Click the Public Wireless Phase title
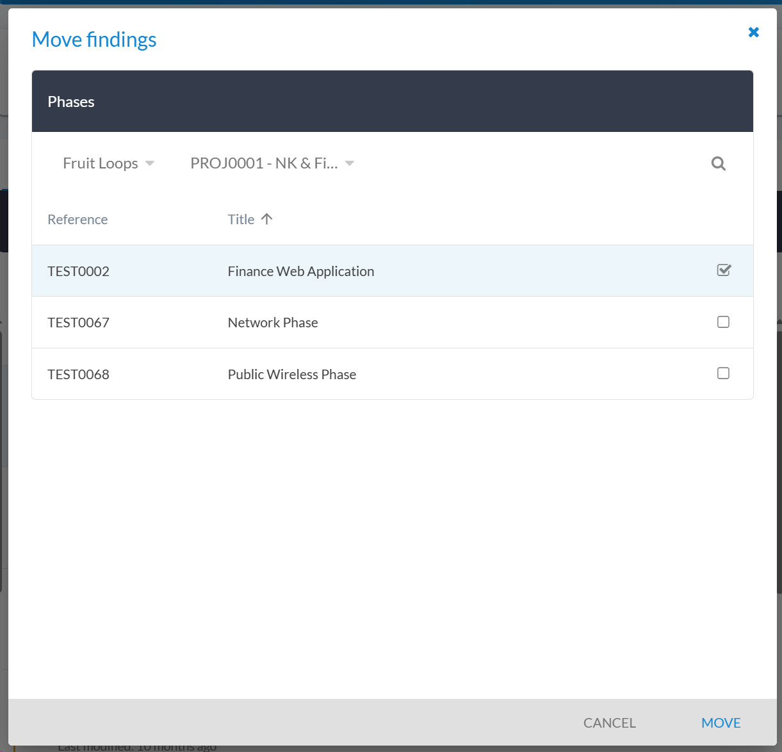 coord(291,375)
